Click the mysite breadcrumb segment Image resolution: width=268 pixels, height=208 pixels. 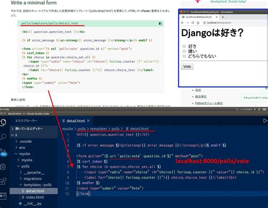click(x=67, y=129)
